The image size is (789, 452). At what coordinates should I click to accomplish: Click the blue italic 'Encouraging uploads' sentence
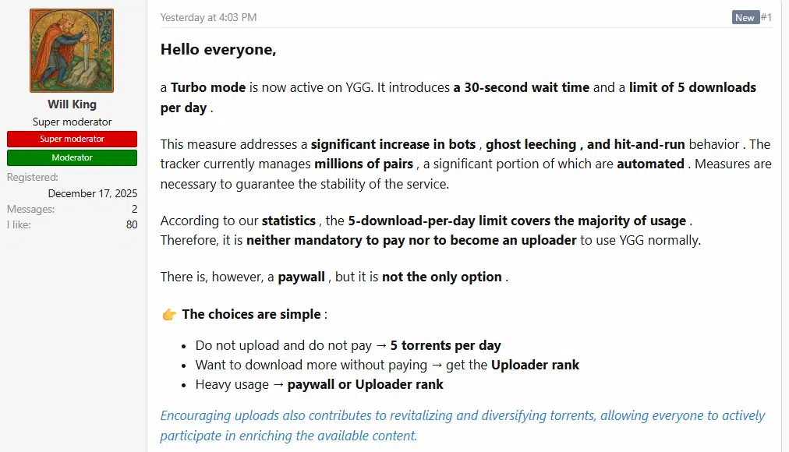coord(462,425)
